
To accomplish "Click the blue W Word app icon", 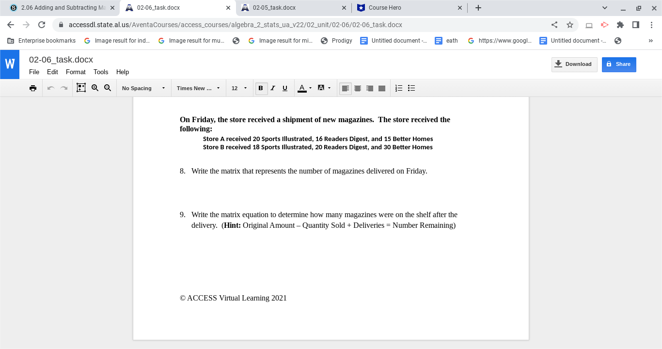I will (10, 64).
